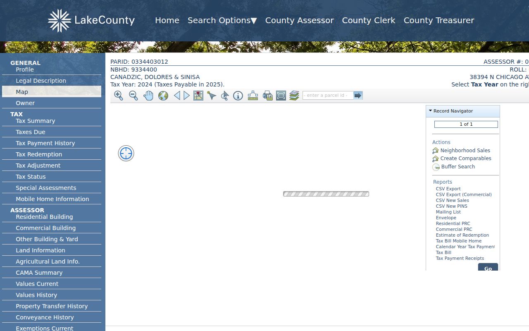This screenshot has width=529, height=331.
Task: Zoom to full extent with globe icon
Action: coord(163,96)
